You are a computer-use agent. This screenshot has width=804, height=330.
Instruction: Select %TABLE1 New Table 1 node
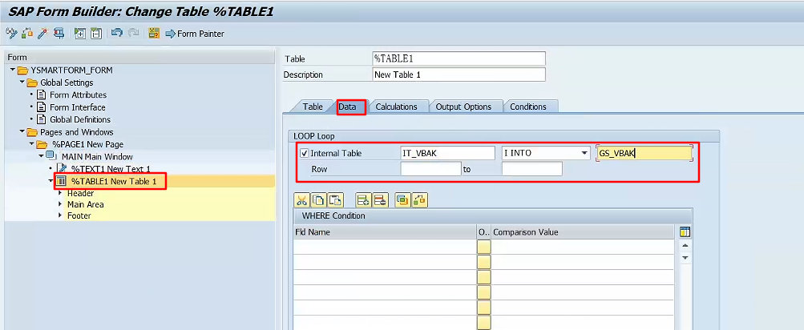113,181
